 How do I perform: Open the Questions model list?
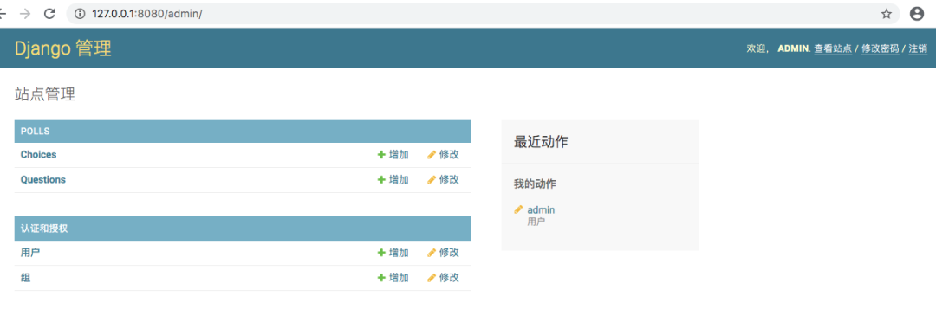point(43,179)
